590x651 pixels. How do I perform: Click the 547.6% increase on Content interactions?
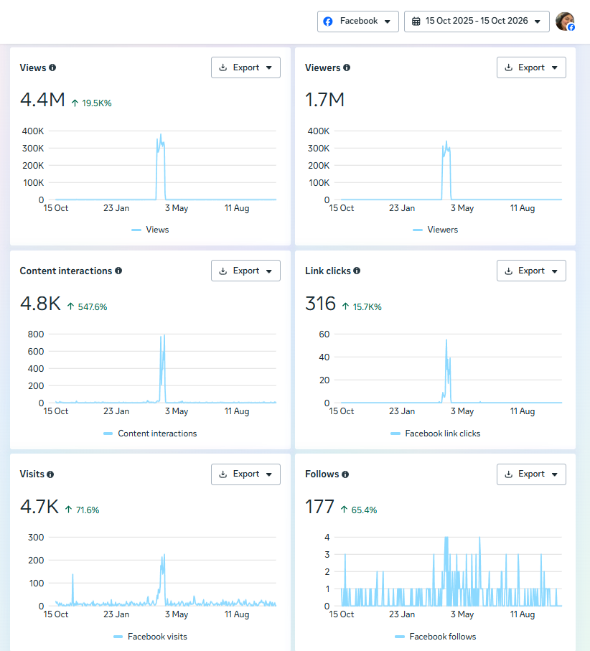(87, 306)
